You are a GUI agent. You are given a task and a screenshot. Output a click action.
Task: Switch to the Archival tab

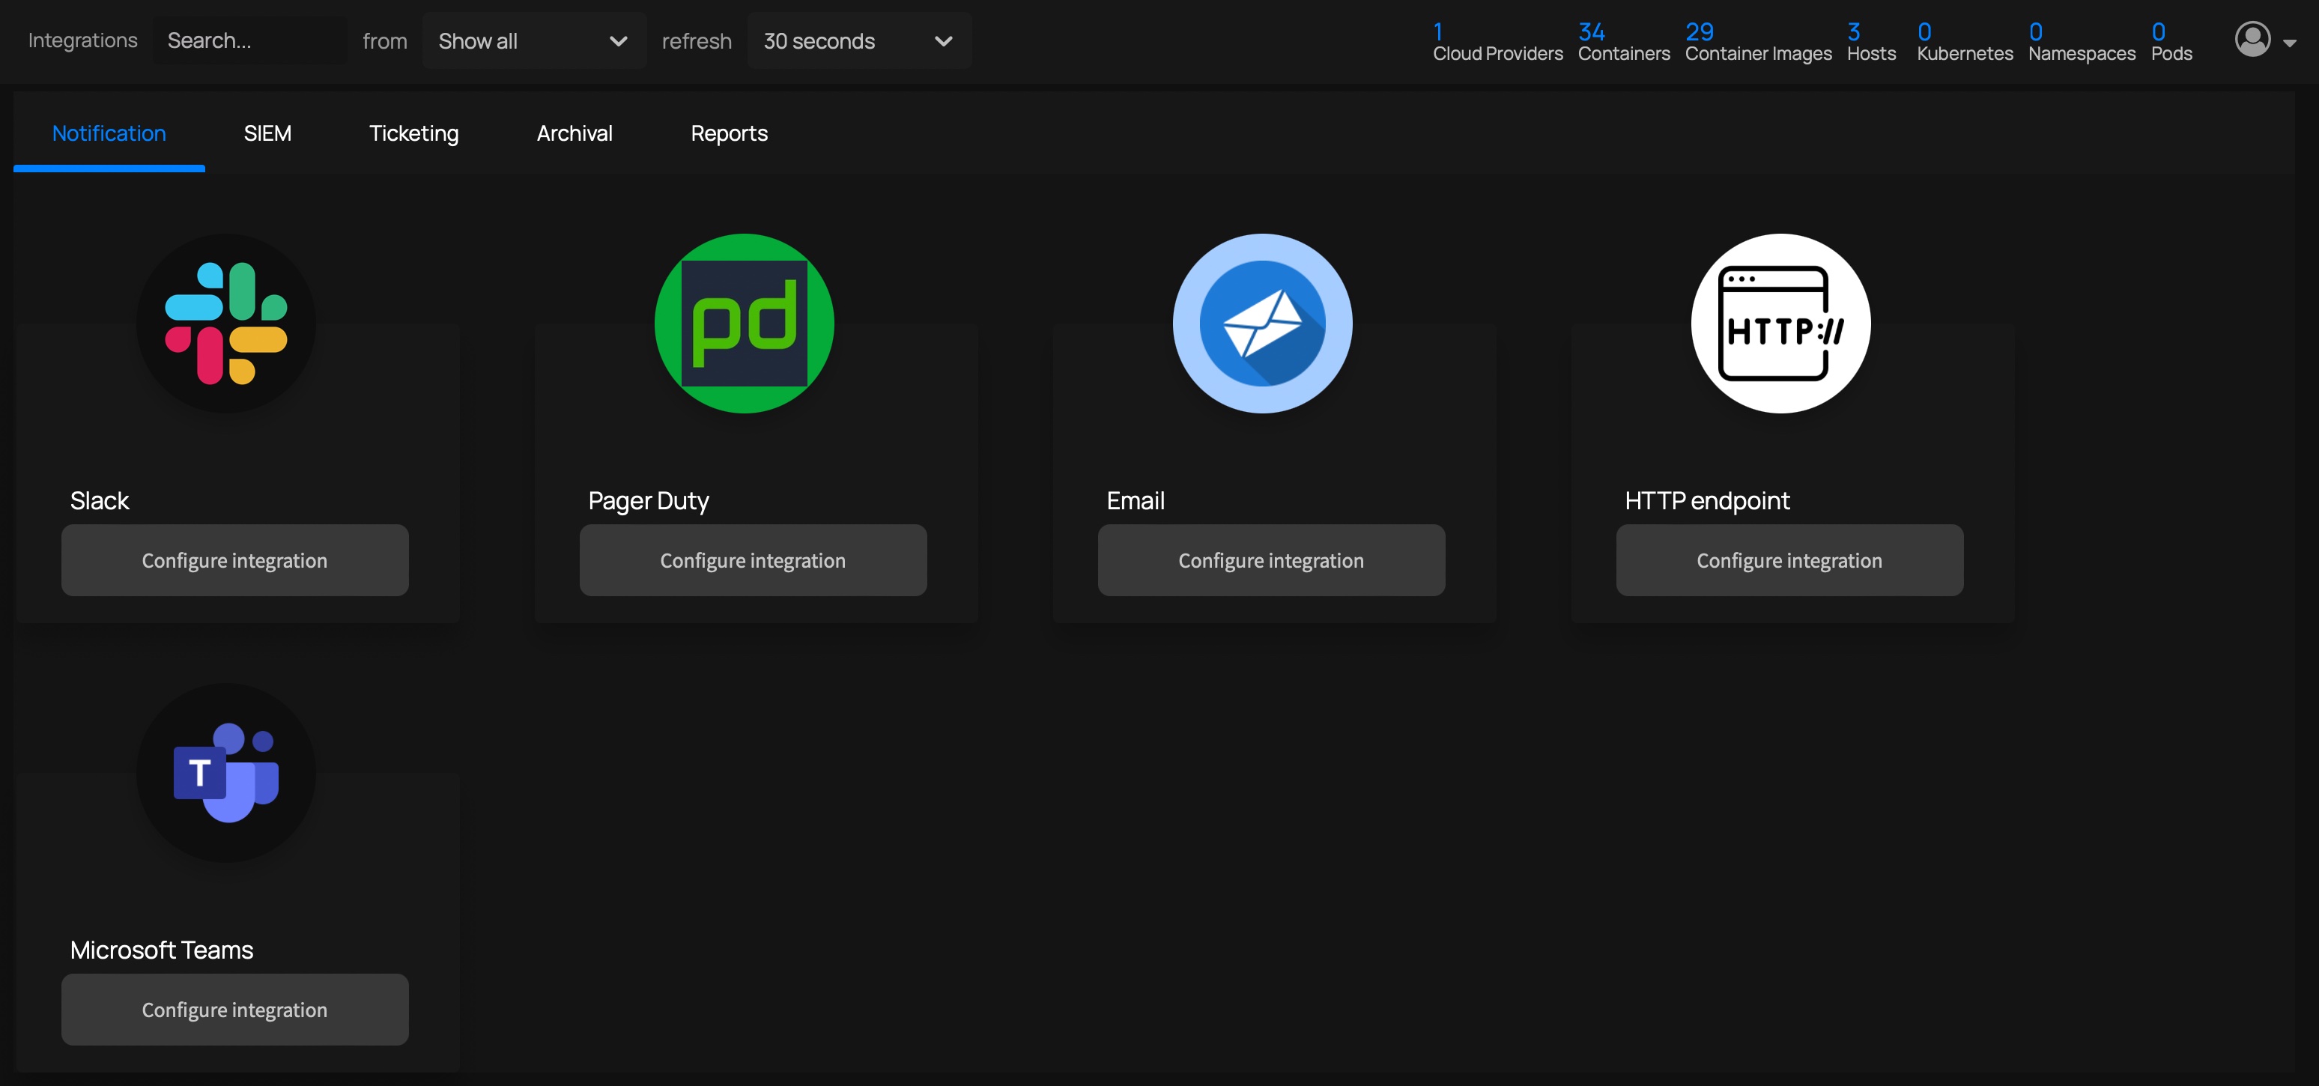[x=575, y=133]
